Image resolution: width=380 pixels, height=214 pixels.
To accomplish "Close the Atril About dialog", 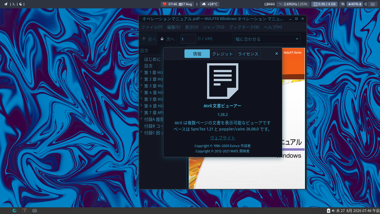I will coord(277,53).
